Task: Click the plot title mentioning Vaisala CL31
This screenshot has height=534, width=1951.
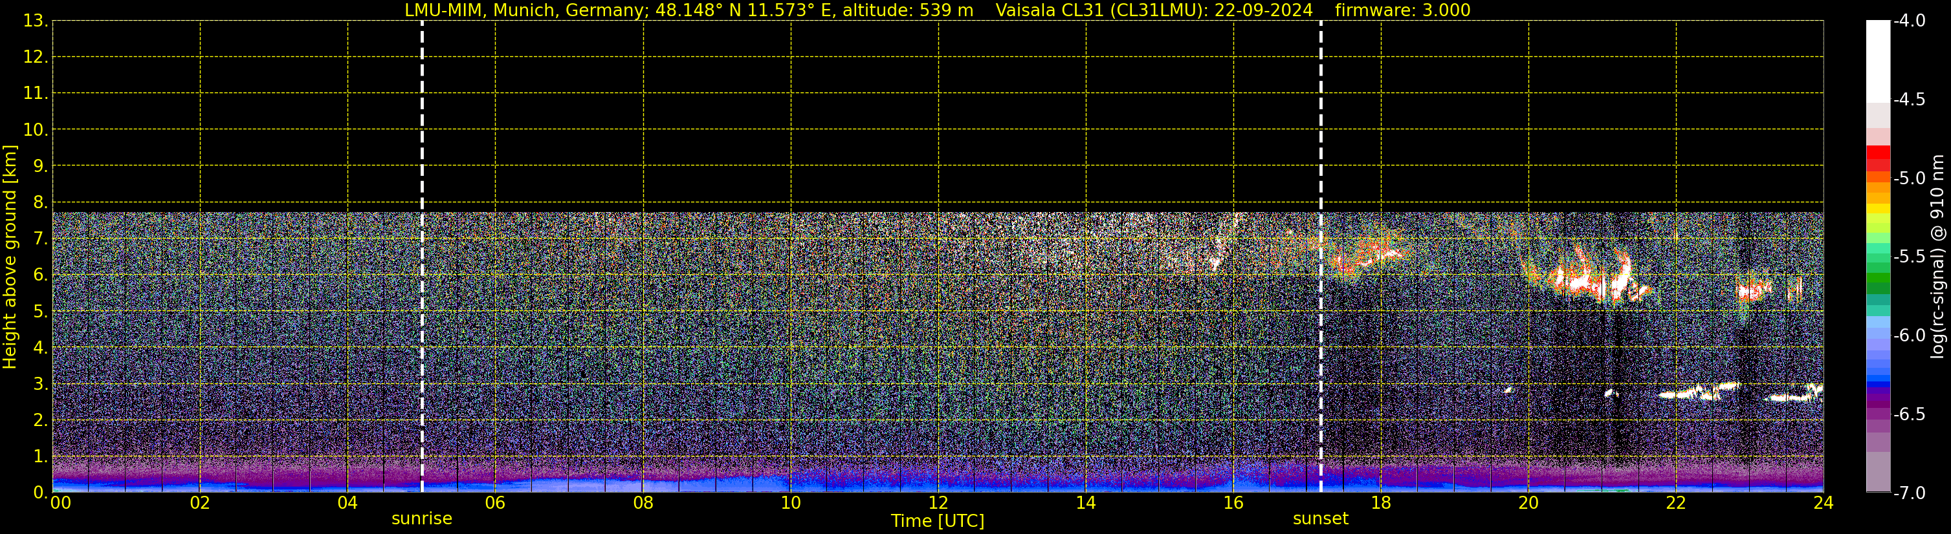Action: [938, 10]
